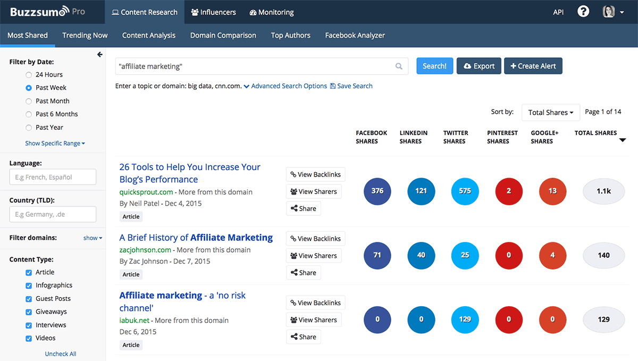Image resolution: width=638 pixels, height=361 pixels.
Task: Uncheck the Infographics content type
Action: click(29, 286)
